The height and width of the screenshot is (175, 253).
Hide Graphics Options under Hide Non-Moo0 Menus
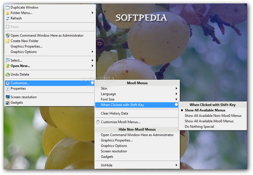point(137,146)
